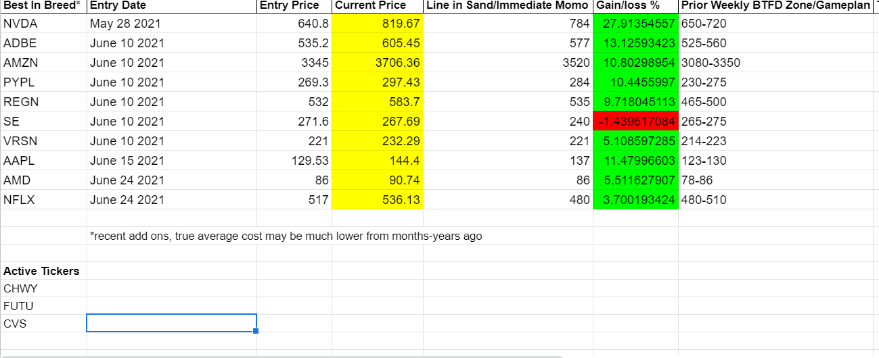Select NFLX current price 536.13
Screen dimensions: 879x358
pos(378,200)
